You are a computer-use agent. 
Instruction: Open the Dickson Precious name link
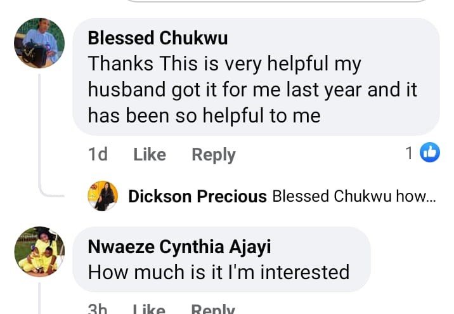(197, 197)
